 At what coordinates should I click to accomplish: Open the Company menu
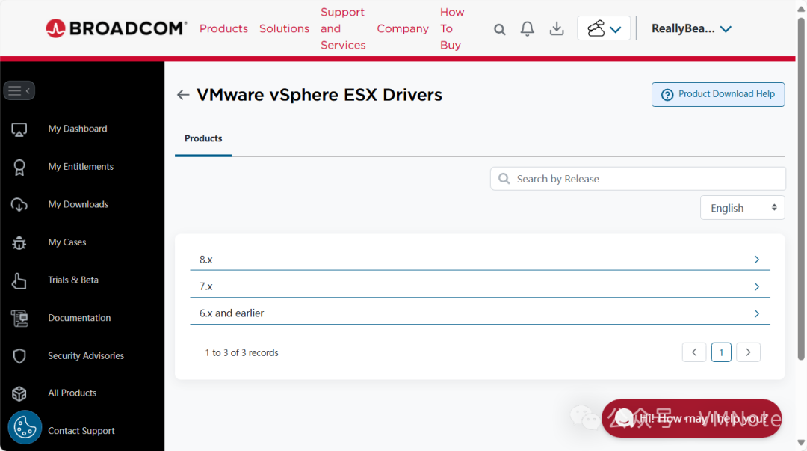coord(403,28)
